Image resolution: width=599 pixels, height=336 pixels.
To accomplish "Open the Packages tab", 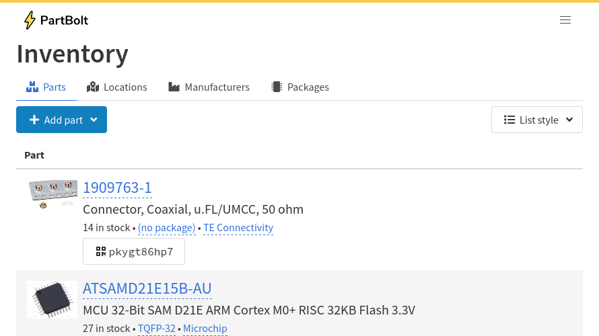I will [x=300, y=87].
